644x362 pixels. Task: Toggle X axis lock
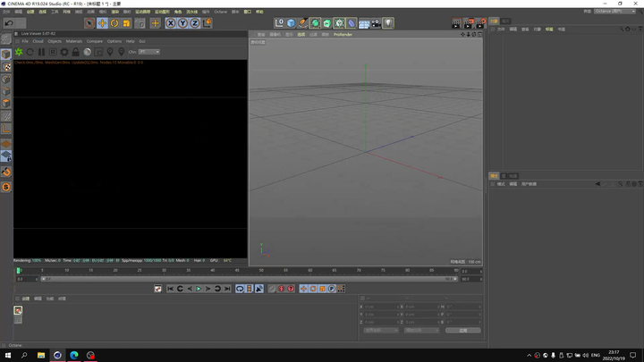coord(170,23)
